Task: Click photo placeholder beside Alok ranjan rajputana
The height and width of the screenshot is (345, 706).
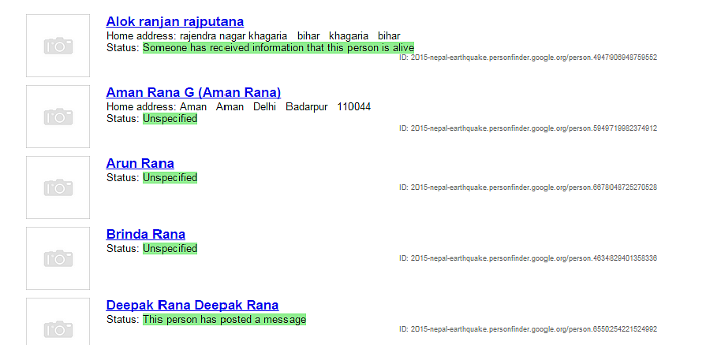Action: pos(58,46)
